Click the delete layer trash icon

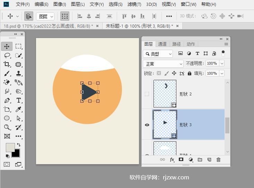218,160
